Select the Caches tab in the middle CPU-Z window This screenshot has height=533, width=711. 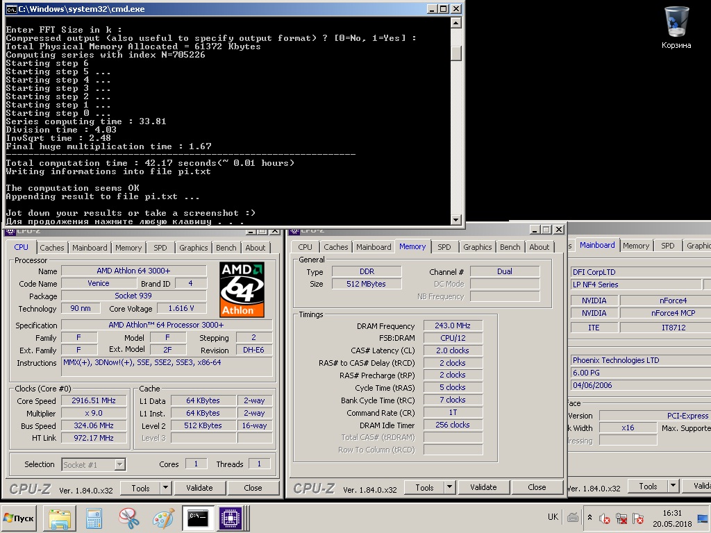(335, 247)
